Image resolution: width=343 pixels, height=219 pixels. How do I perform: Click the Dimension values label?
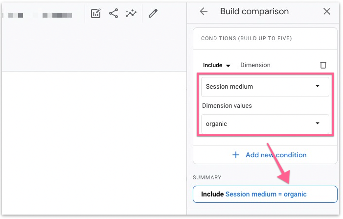(226, 105)
